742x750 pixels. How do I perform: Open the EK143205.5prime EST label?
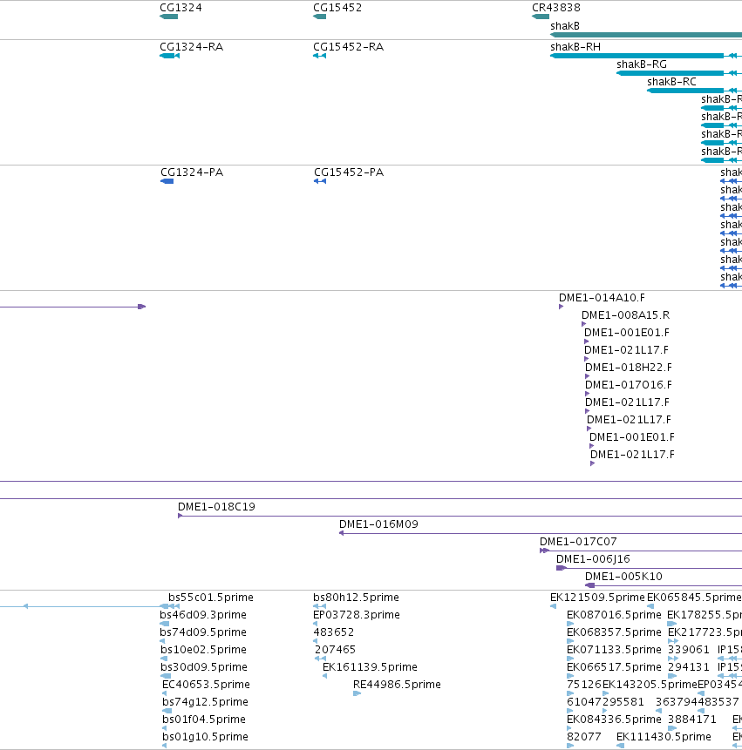650,685
